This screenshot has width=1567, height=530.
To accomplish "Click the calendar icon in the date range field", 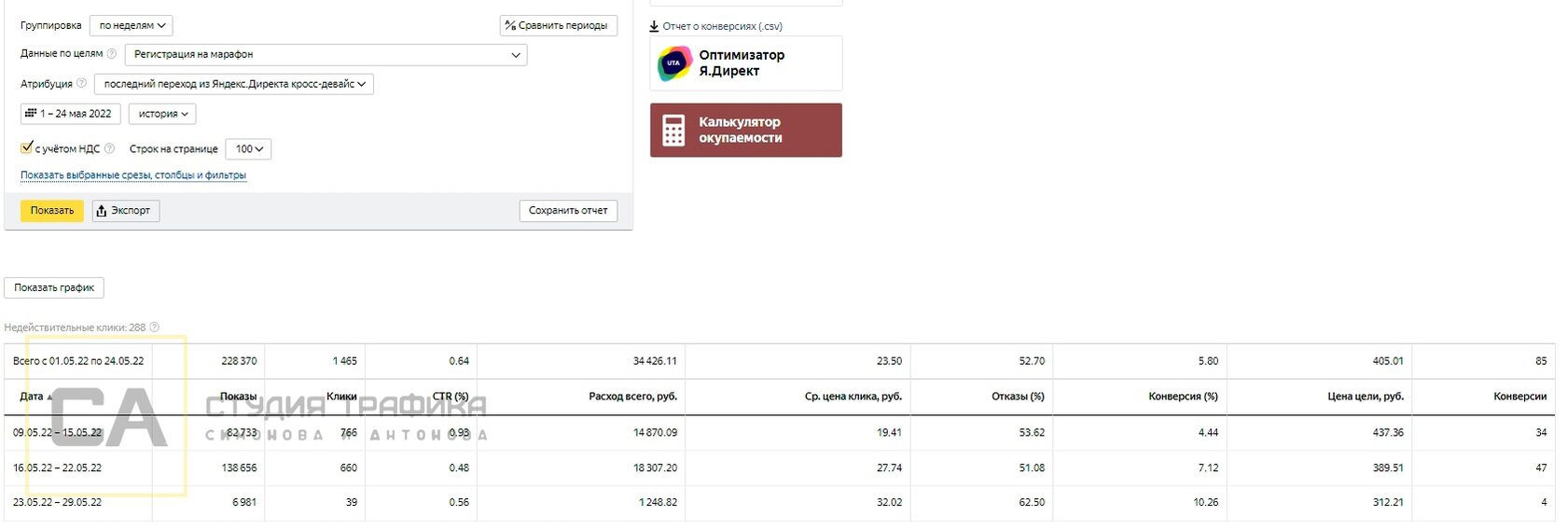I will click(31, 114).
